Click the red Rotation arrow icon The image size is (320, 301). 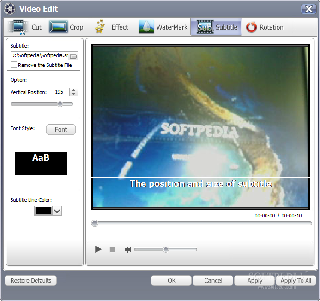(251, 27)
